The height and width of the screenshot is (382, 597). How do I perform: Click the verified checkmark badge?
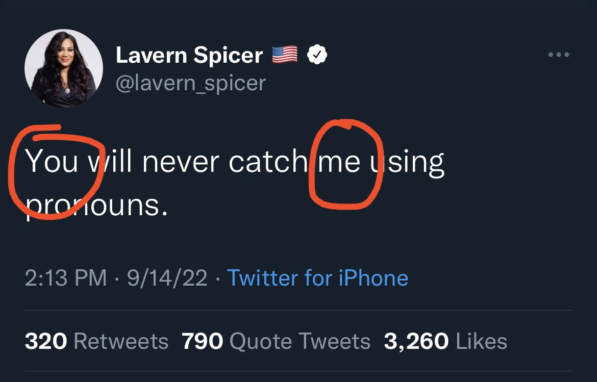click(317, 55)
